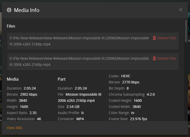Click the info icon beside Media Info title
Screen dimensions: 190x137
[x=9, y=10]
